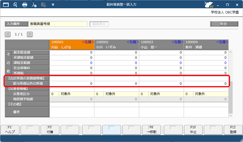This screenshot has height=142, width=243.
Task: Click the 【合計所得の見積額情報】 header row
Action: click(27, 78)
